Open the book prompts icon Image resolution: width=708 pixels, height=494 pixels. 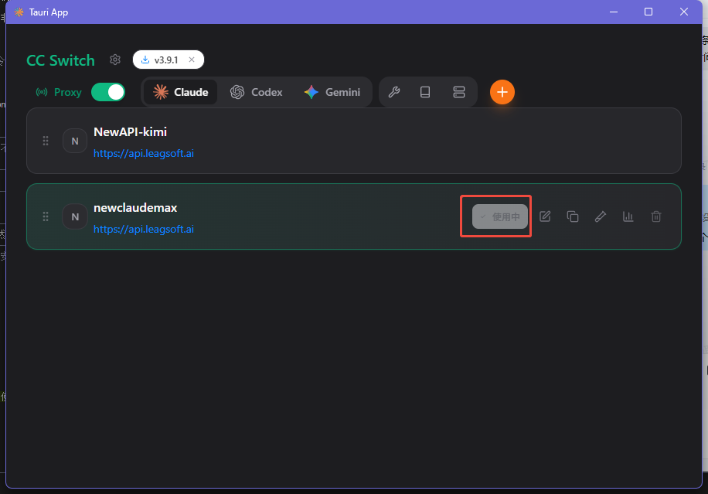pos(425,92)
